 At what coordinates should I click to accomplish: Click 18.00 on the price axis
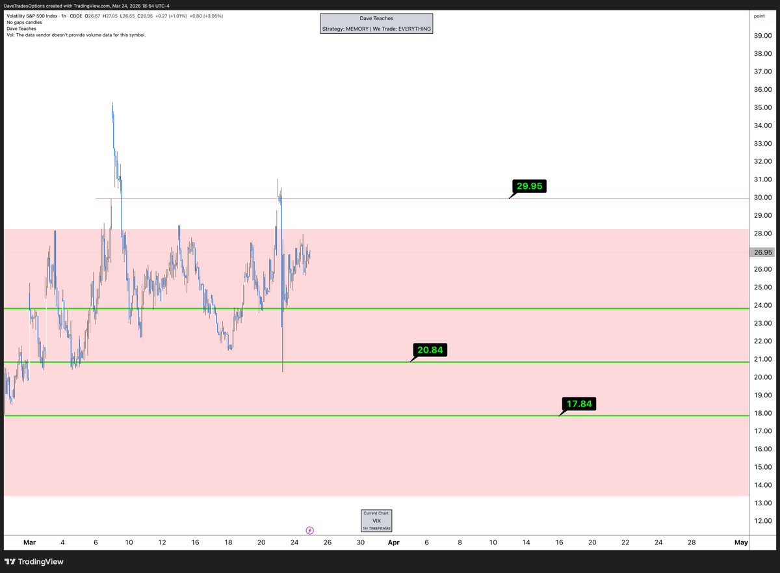click(762, 413)
